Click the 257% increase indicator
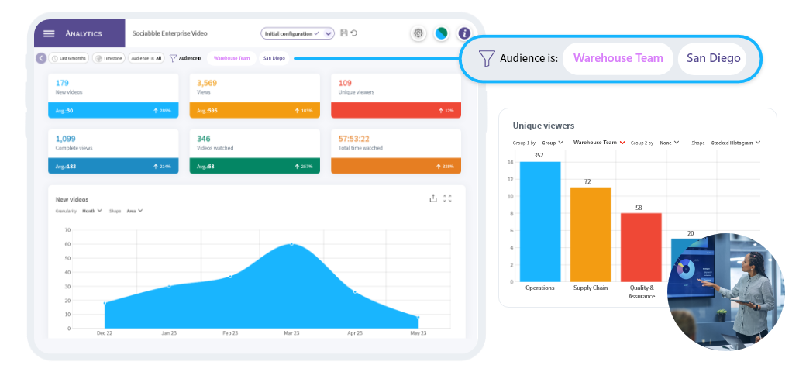 303,166
